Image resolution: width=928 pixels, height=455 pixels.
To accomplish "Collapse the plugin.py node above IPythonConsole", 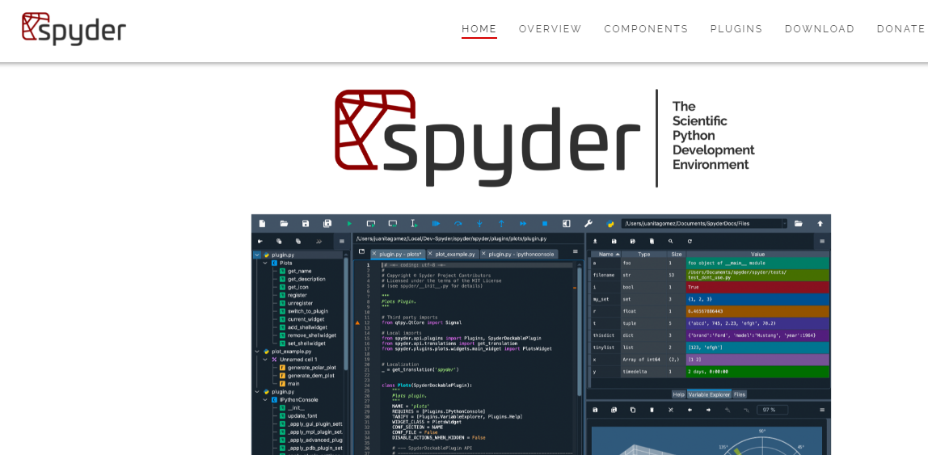I will click(257, 392).
